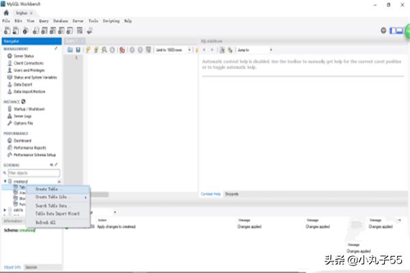Choose Search Table Data from context menu
This screenshot has height=273, width=410.
pyautogui.click(x=58, y=205)
